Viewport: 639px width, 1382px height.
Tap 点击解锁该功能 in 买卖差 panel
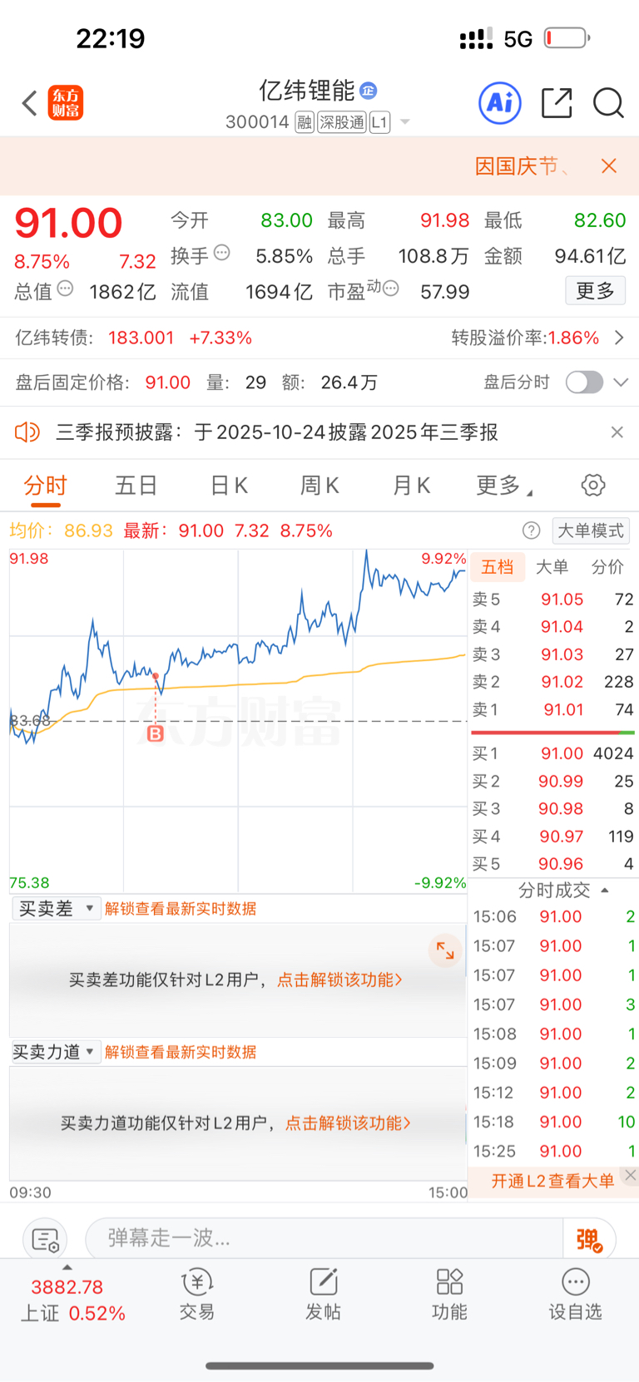(339, 980)
